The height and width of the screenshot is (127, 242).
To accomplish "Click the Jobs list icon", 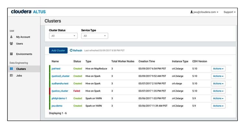I will tap(11, 75).
